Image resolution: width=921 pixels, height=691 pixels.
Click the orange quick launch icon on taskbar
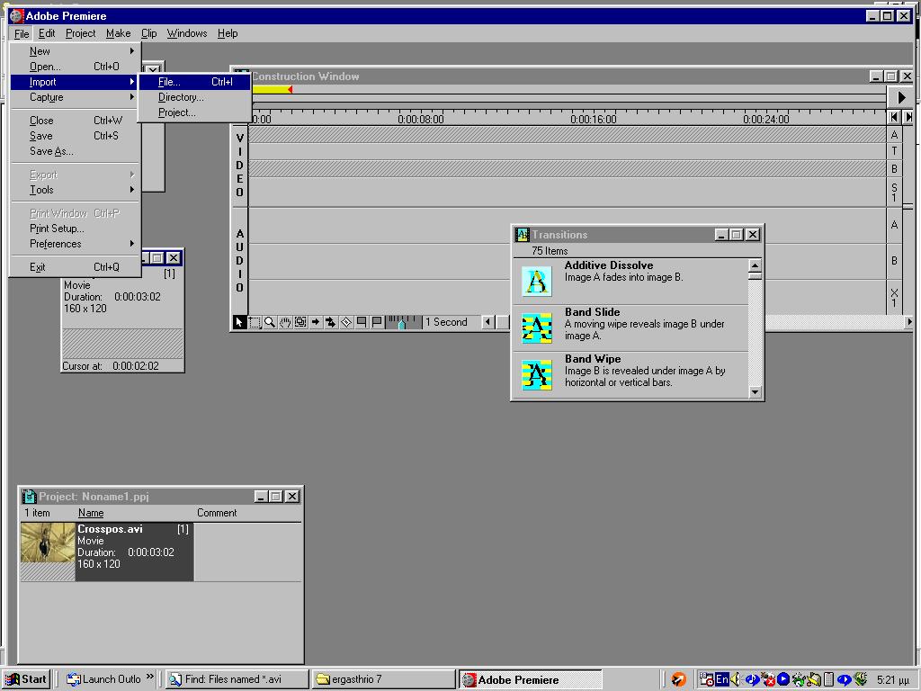pos(678,679)
